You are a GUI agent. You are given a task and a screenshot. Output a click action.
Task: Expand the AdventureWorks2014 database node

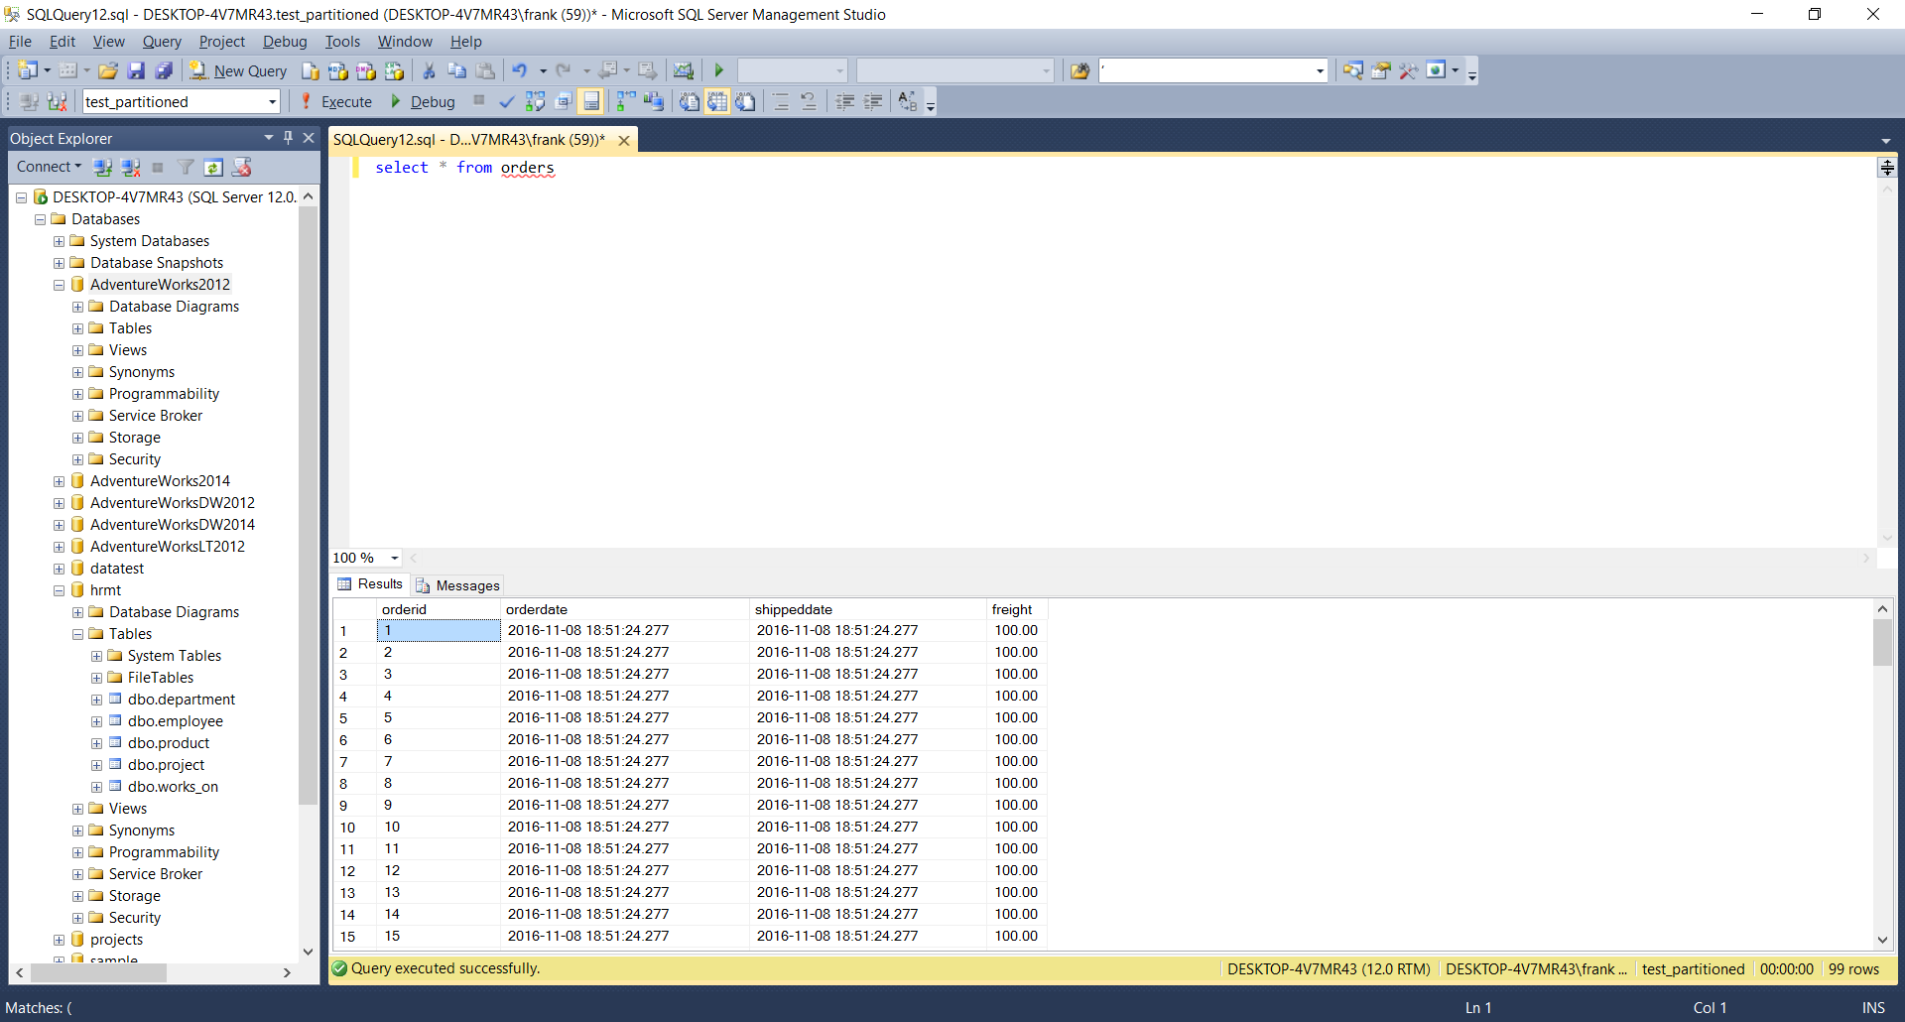59,480
